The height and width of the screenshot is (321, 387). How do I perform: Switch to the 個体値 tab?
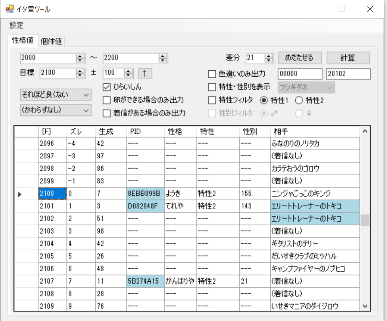pos(51,41)
